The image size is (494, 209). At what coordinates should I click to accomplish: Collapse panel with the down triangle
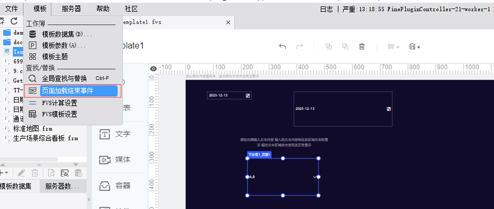(x=75, y=164)
